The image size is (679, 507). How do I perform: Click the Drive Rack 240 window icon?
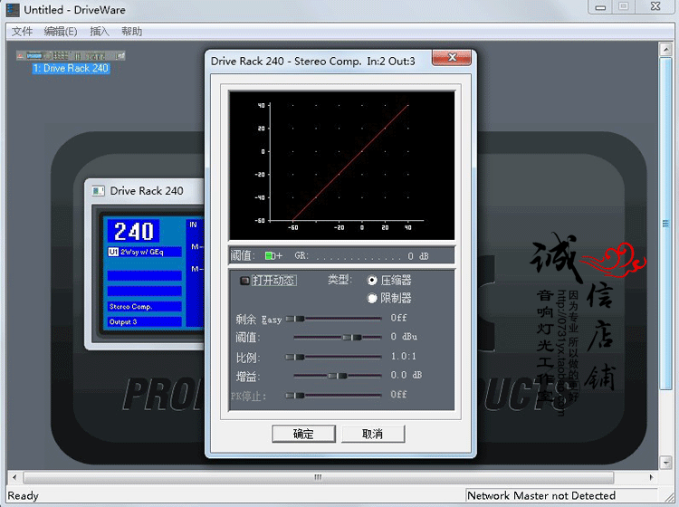(99, 191)
